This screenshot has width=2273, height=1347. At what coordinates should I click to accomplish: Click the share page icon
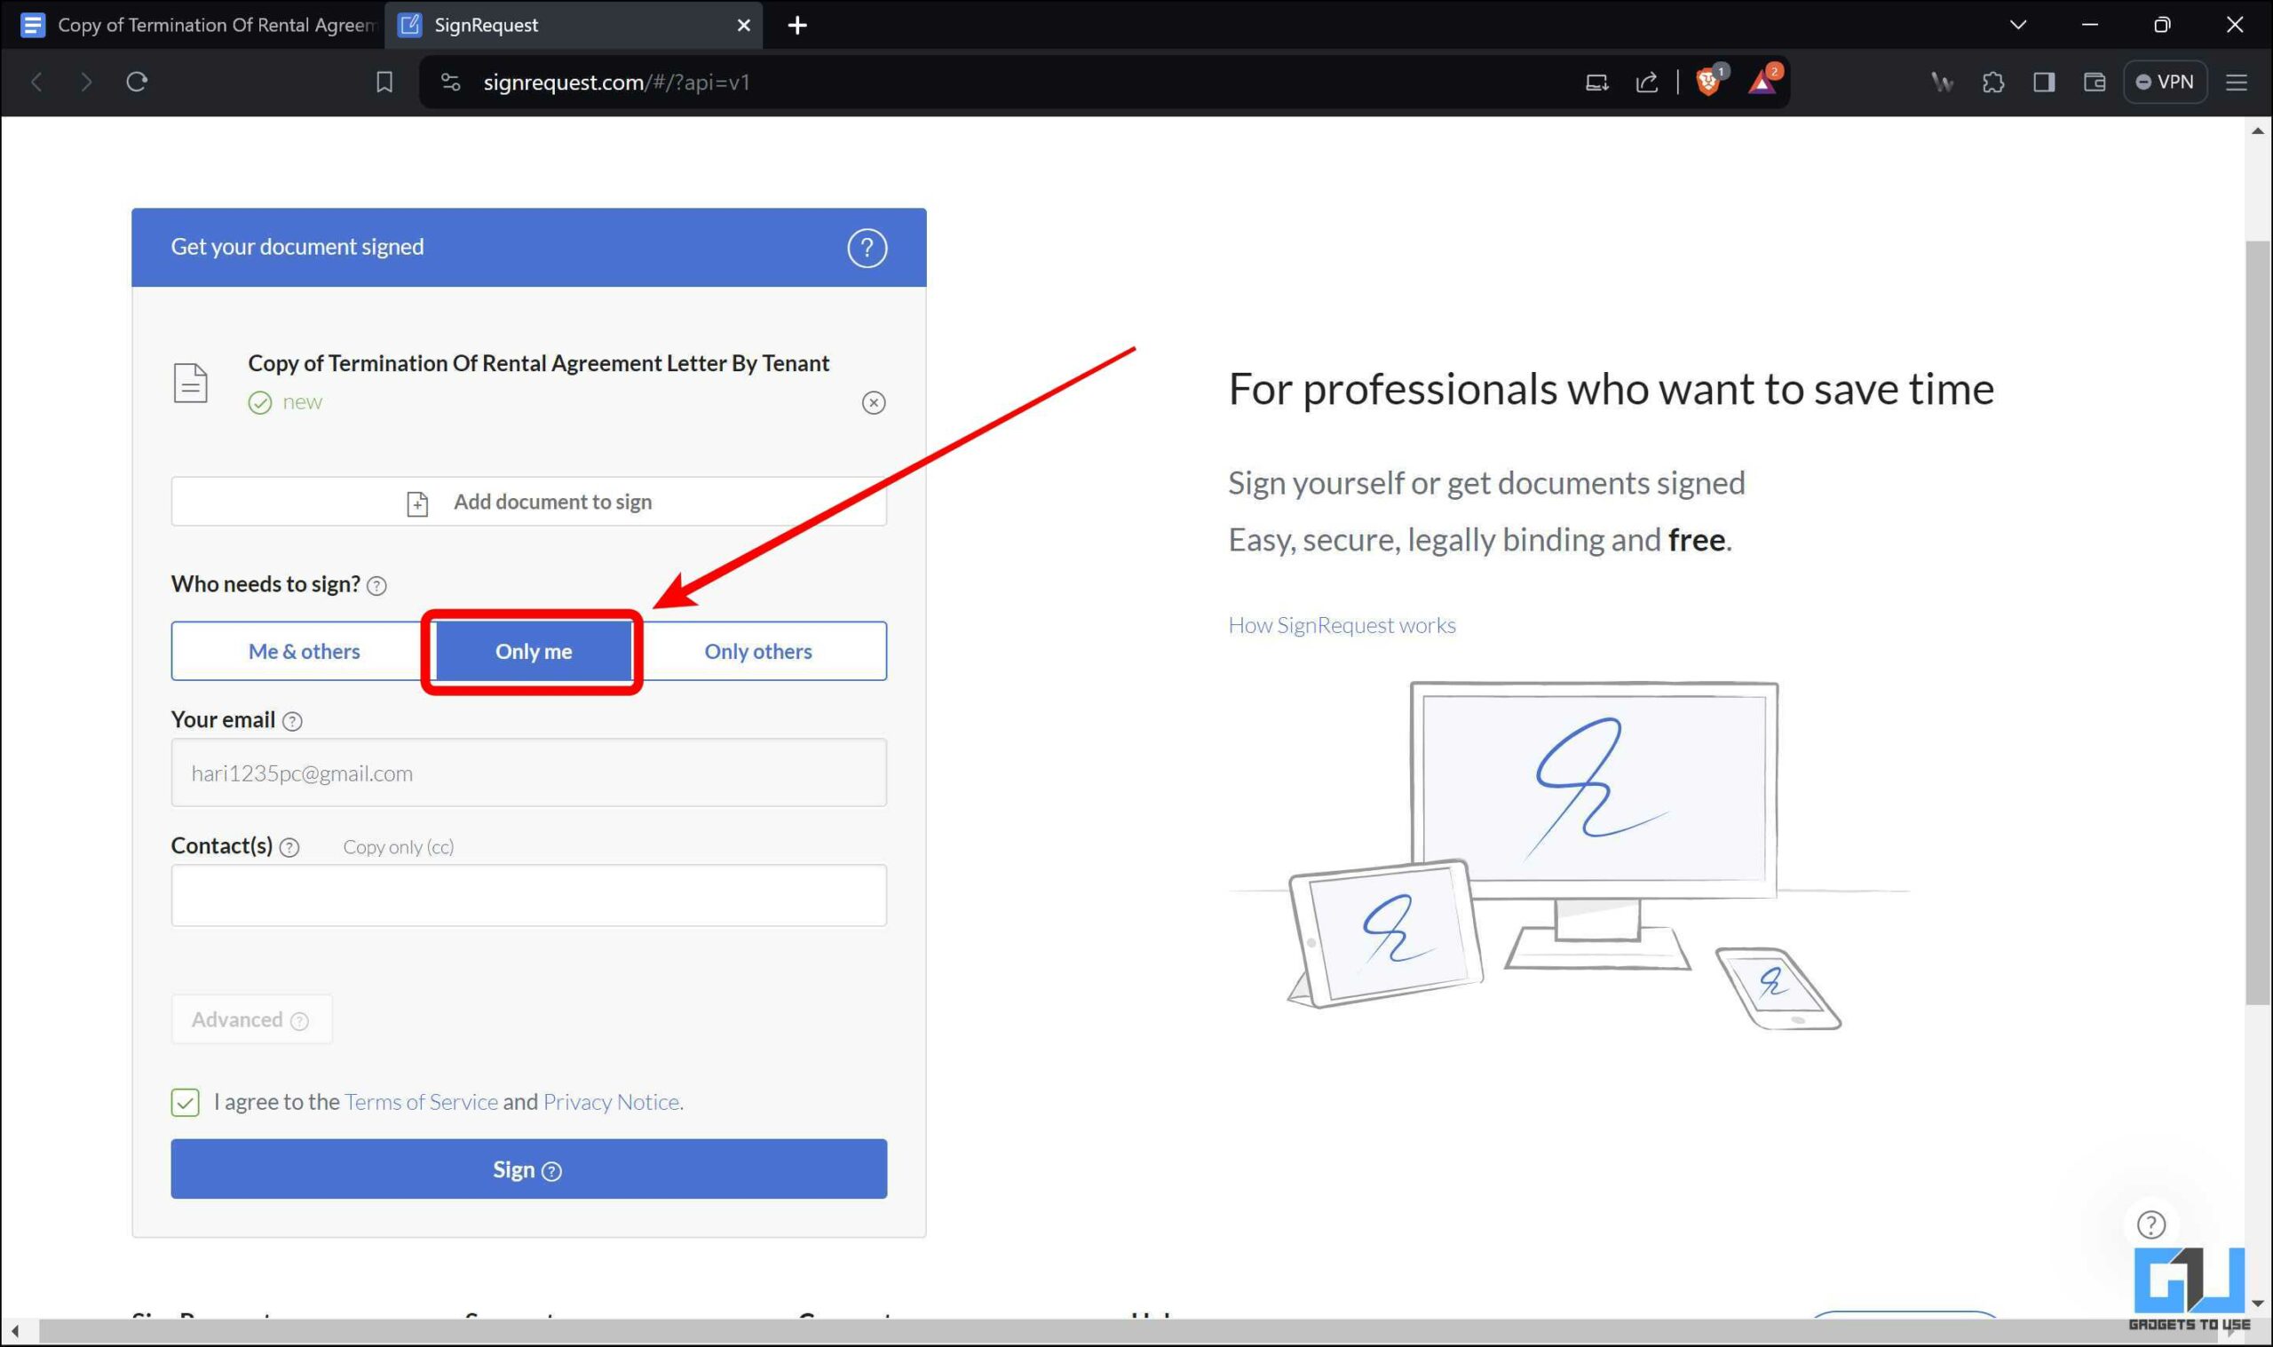click(1647, 82)
